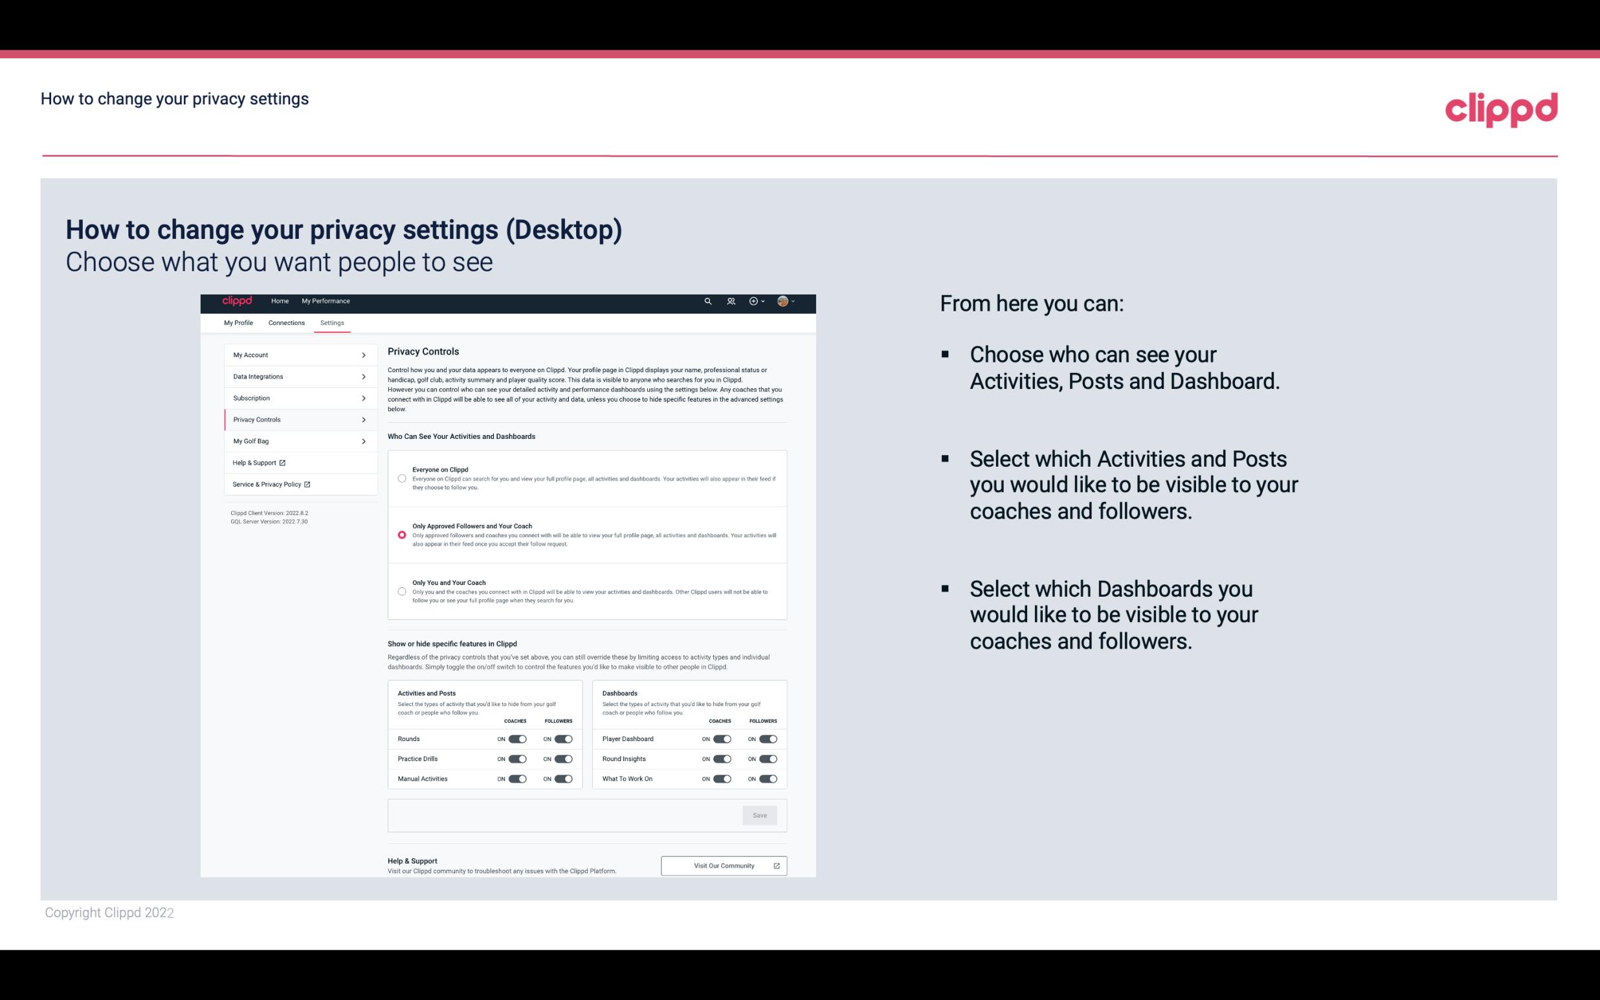Click the Visit Our Community button
Screen dimensions: 1600x1000
coord(724,865)
